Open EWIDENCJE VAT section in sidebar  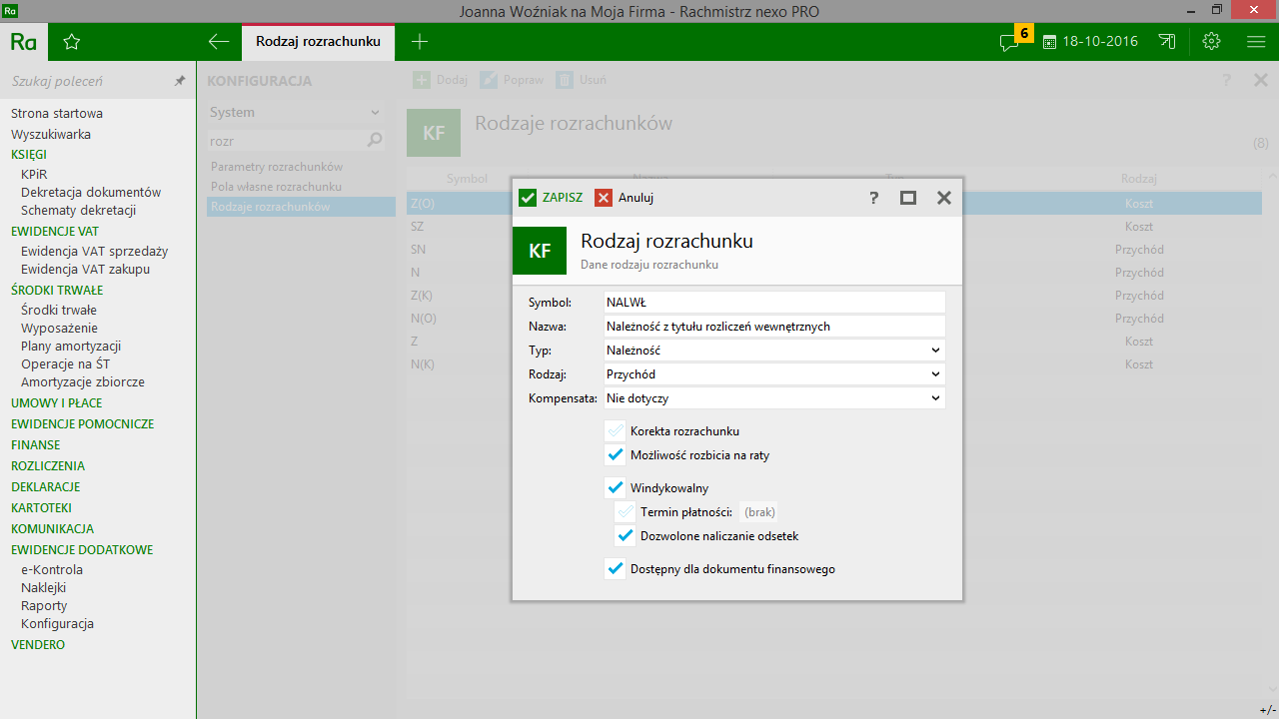point(55,232)
